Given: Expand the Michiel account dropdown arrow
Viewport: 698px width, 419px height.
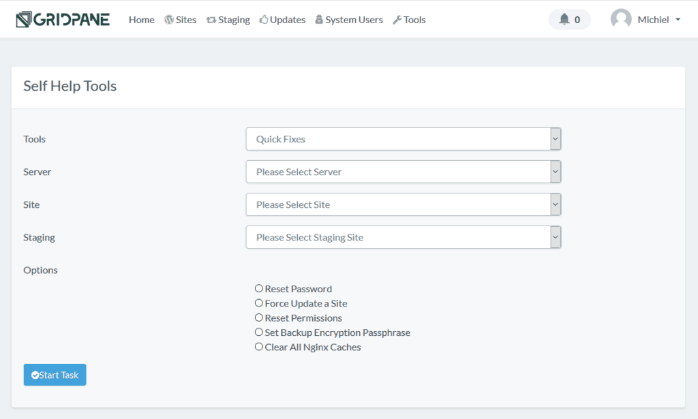Looking at the screenshot, I should point(678,20).
